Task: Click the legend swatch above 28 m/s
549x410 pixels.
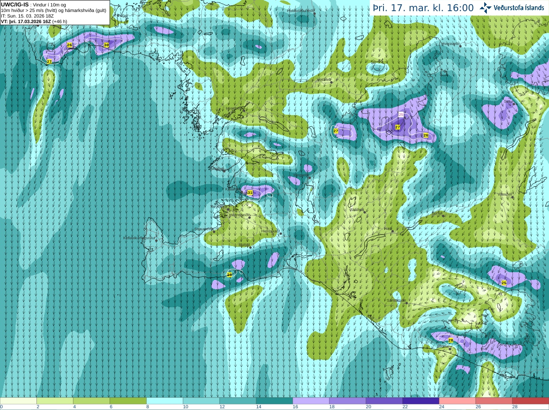Action: 531,401
